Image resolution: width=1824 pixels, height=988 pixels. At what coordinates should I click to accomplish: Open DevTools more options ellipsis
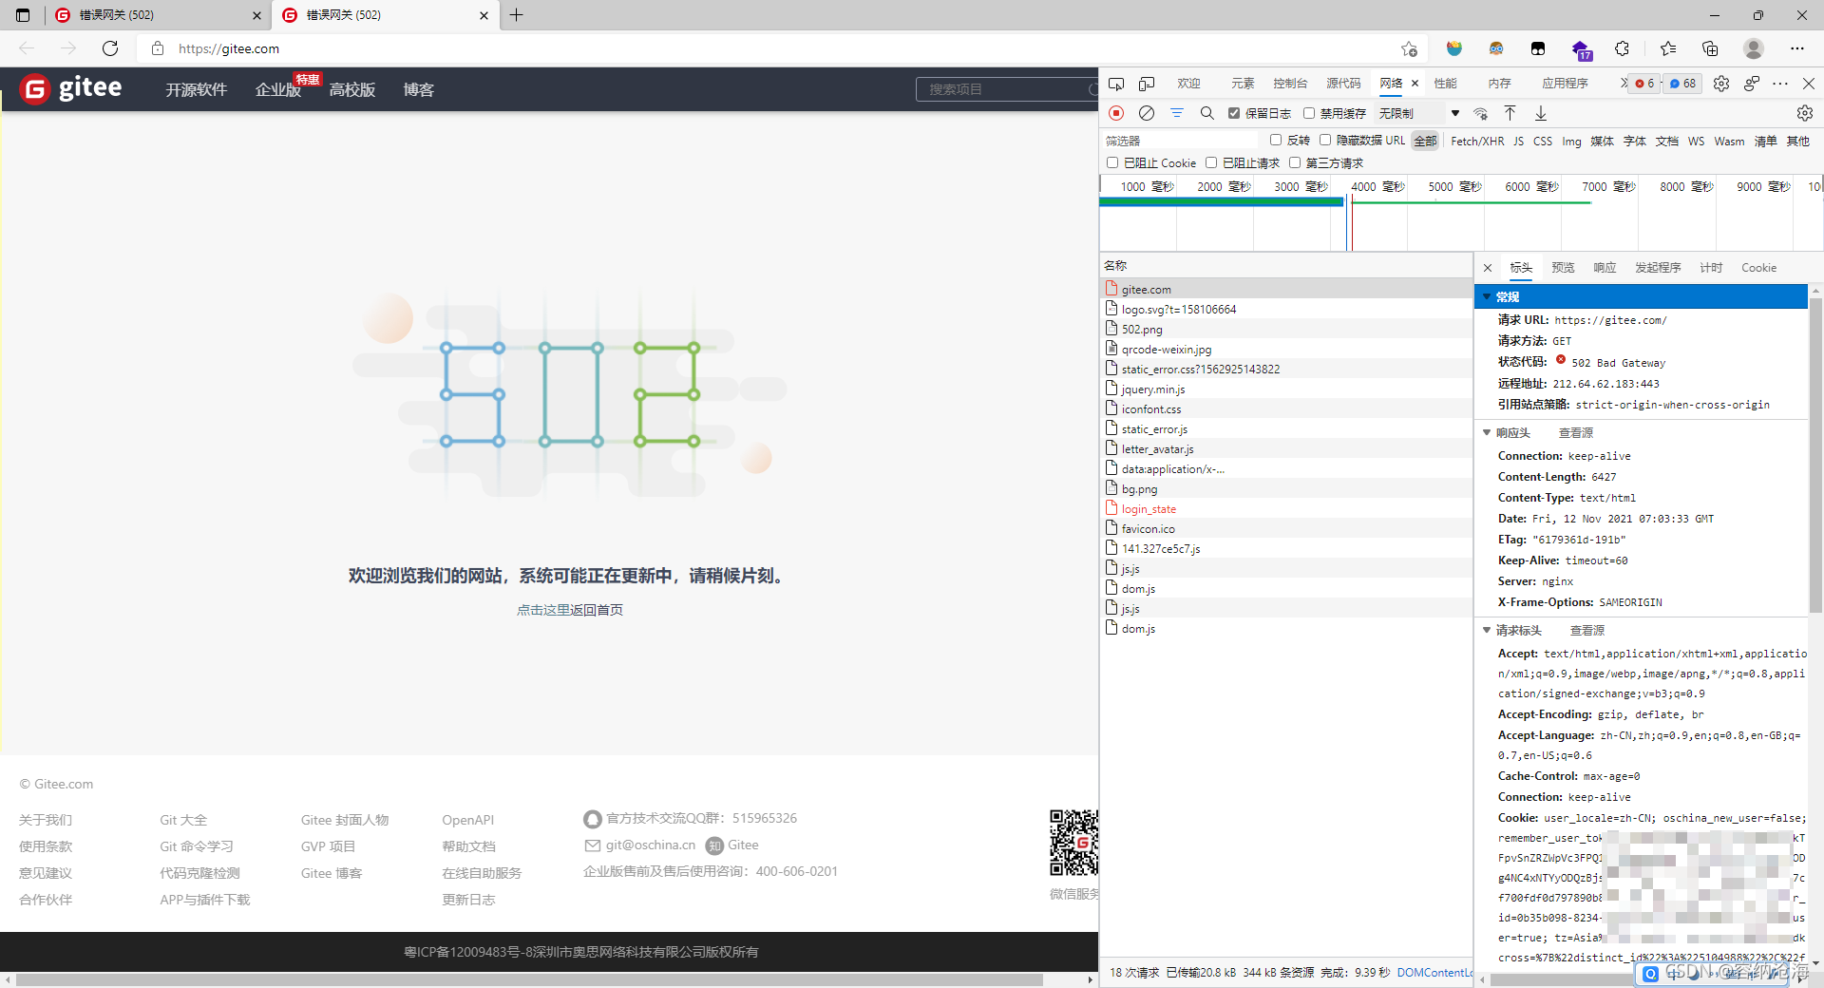point(1780,84)
